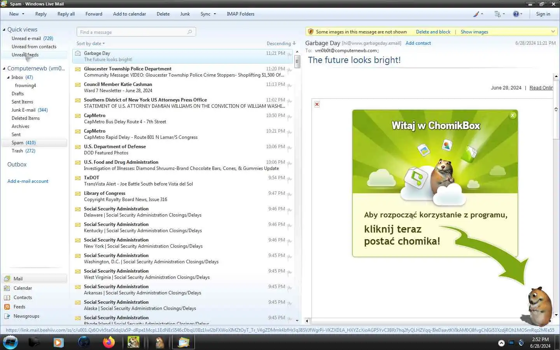Open the Trash folder
This screenshot has width=560, height=350.
pos(23,151)
